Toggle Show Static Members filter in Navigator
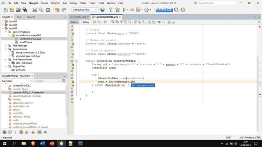 click(x=16, y=132)
